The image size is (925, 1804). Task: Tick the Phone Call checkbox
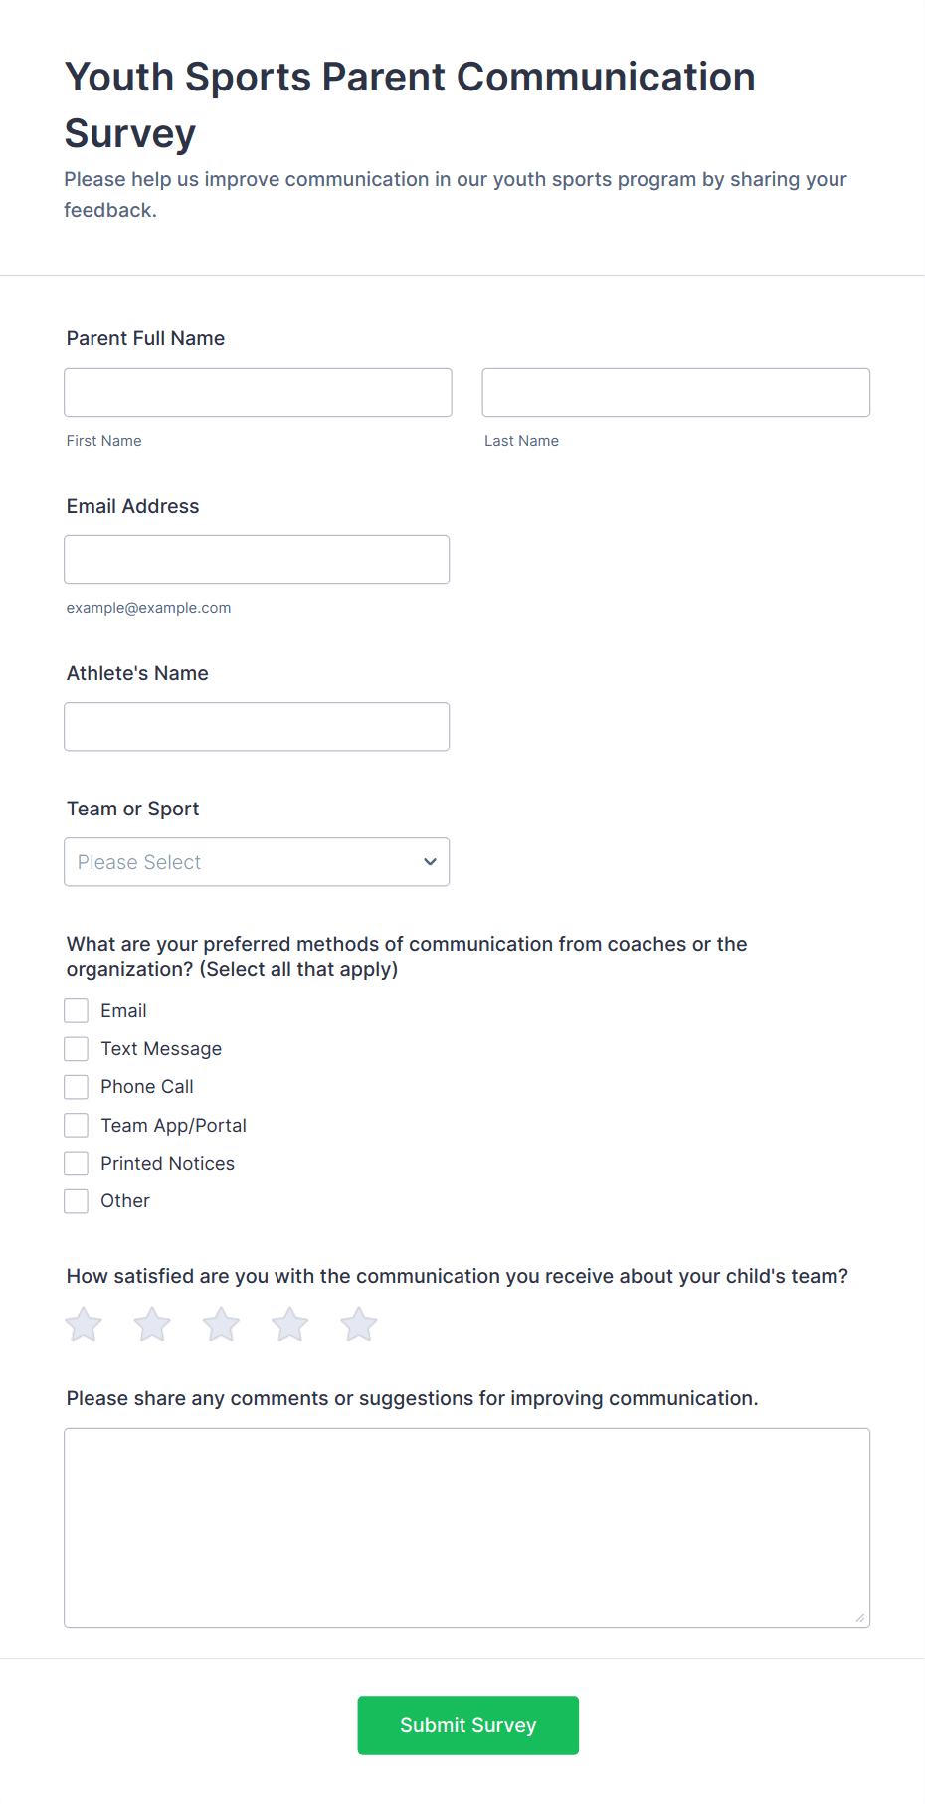click(x=77, y=1087)
